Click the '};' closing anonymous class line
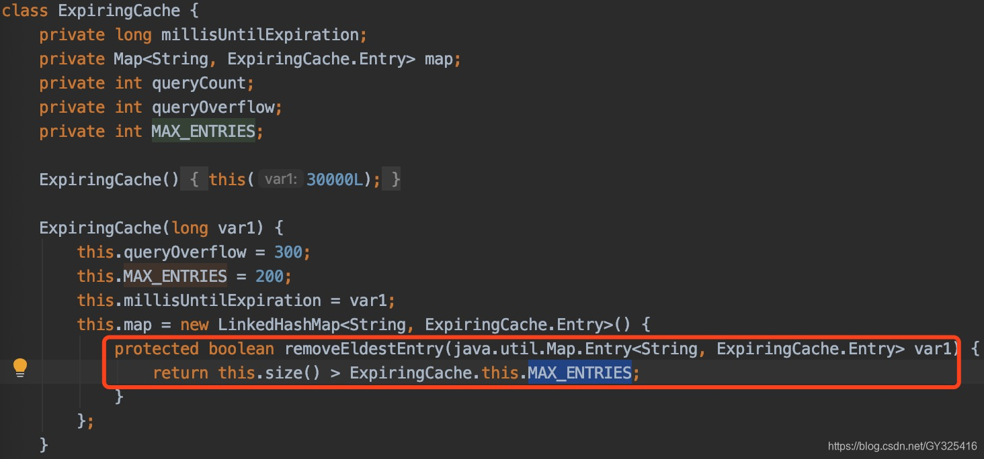 (85, 421)
